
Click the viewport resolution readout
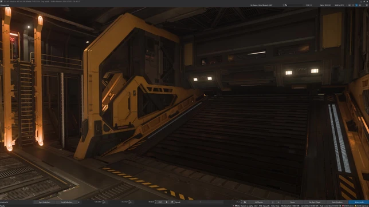click(x=339, y=5)
